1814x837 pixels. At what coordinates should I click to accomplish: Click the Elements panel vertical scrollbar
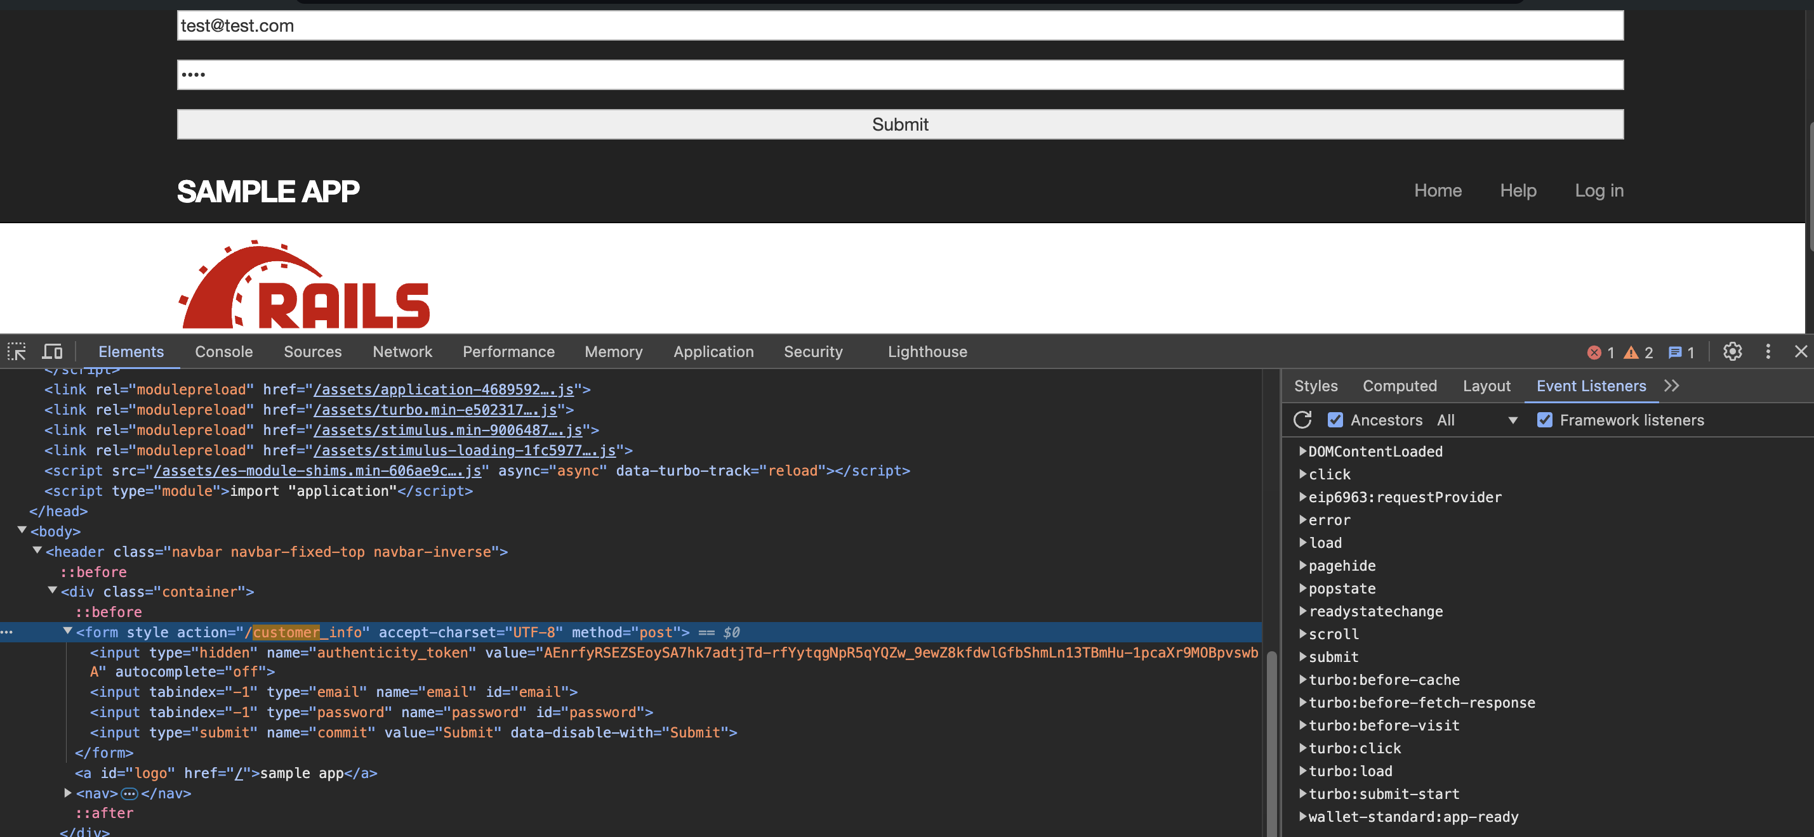click(x=1271, y=744)
